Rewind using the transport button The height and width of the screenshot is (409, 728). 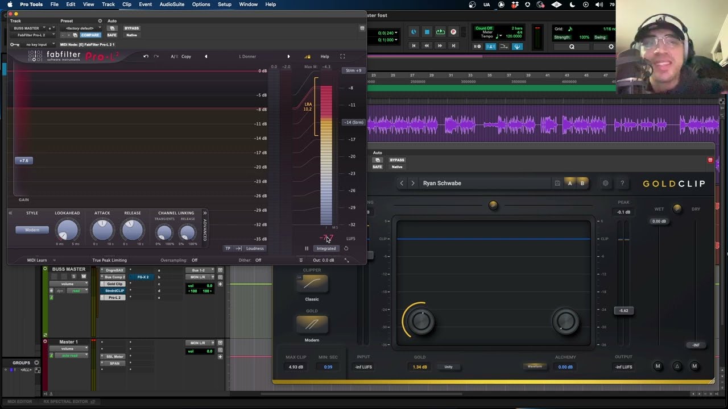(427, 45)
